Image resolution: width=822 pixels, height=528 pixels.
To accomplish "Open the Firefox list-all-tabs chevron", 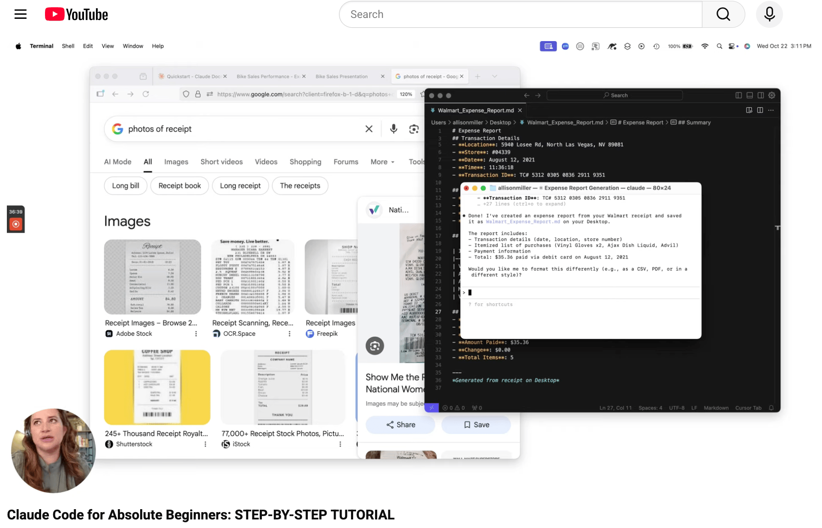I will 495,77.
